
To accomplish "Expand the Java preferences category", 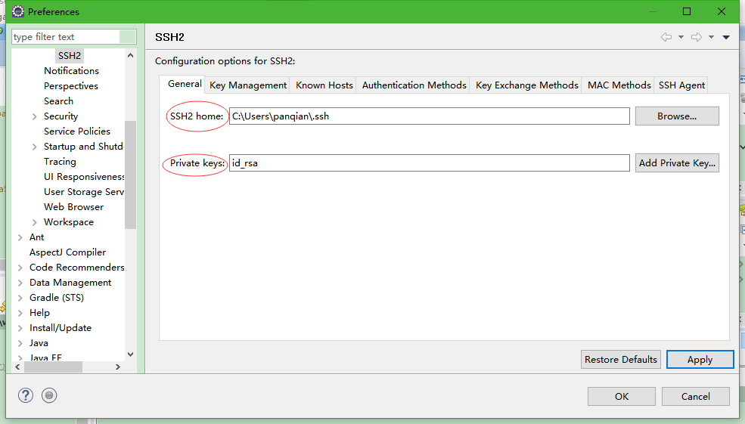I will (x=20, y=343).
